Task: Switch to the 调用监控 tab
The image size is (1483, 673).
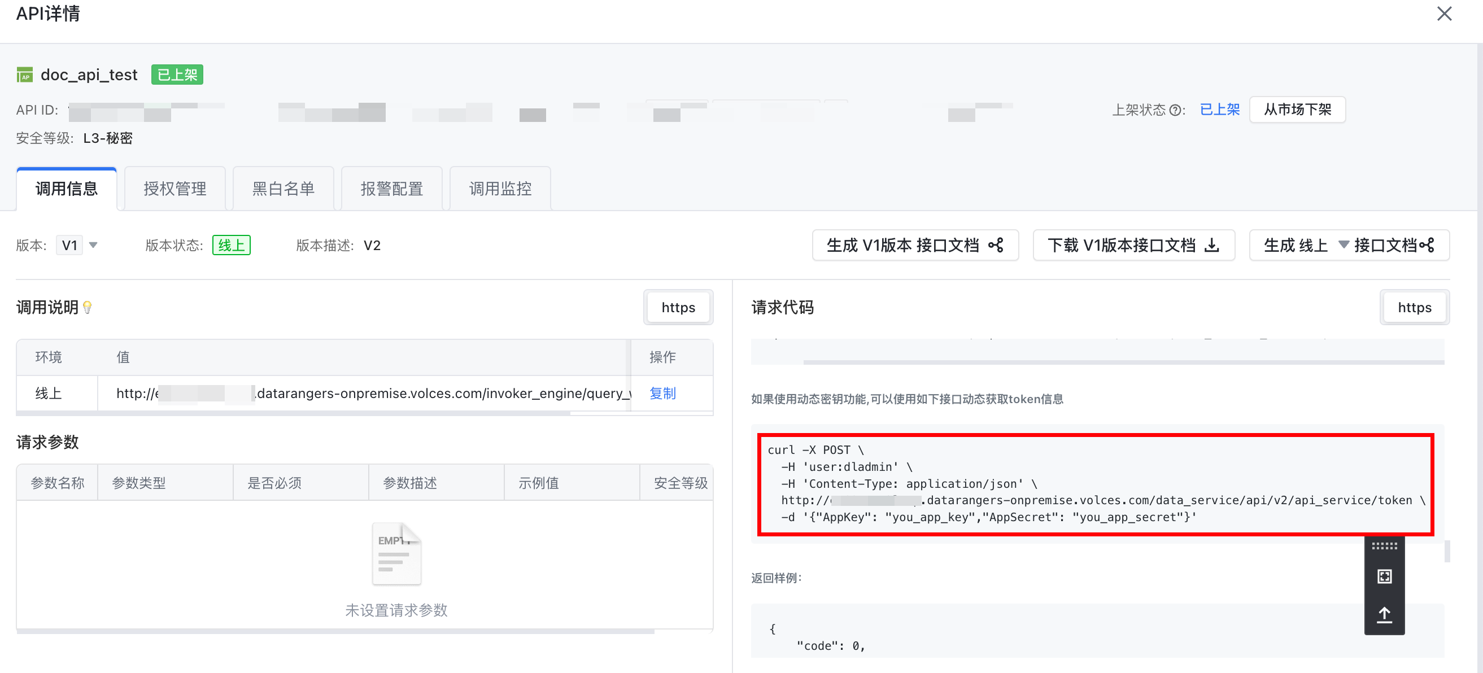Action: pyautogui.click(x=500, y=189)
